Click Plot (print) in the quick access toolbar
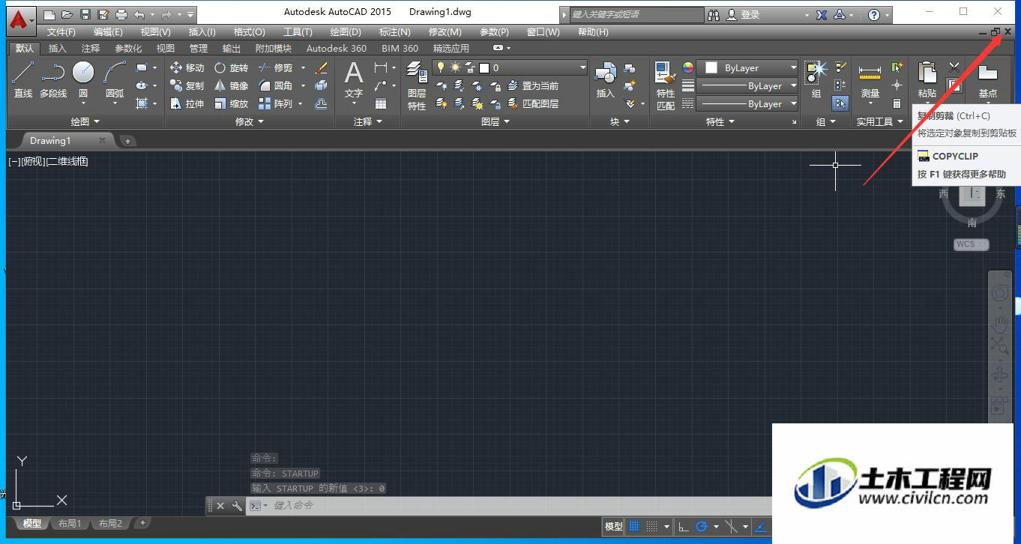Viewport: 1021px width, 544px height. (121, 14)
